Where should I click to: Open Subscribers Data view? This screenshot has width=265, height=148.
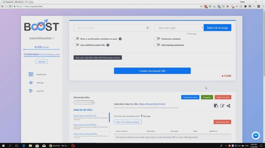tap(190, 97)
